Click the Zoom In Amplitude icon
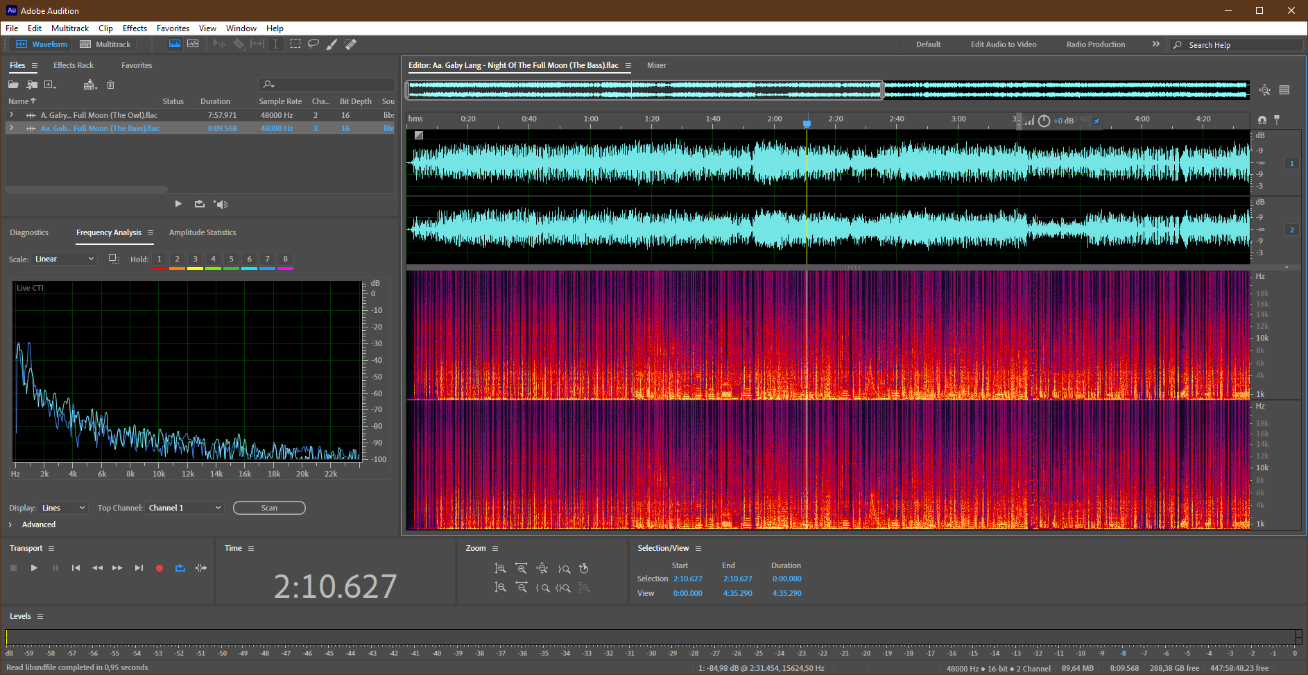Image resolution: width=1308 pixels, height=675 pixels. pyautogui.click(x=500, y=568)
